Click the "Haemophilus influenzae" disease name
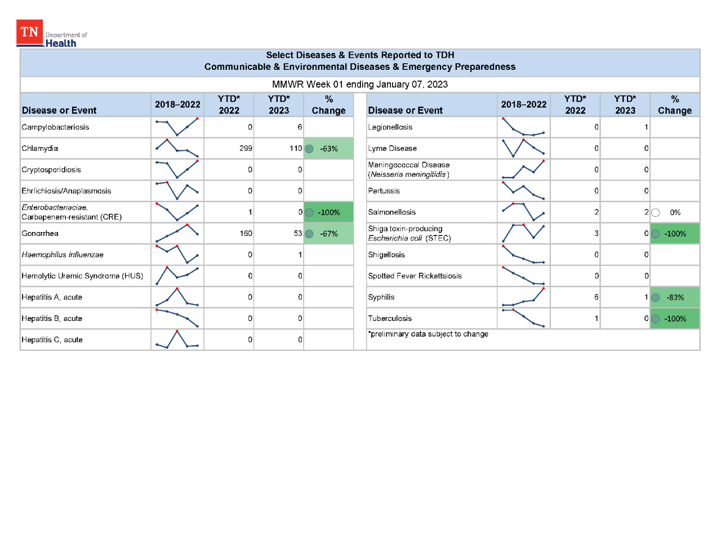The image size is (721, 553). 63,255
